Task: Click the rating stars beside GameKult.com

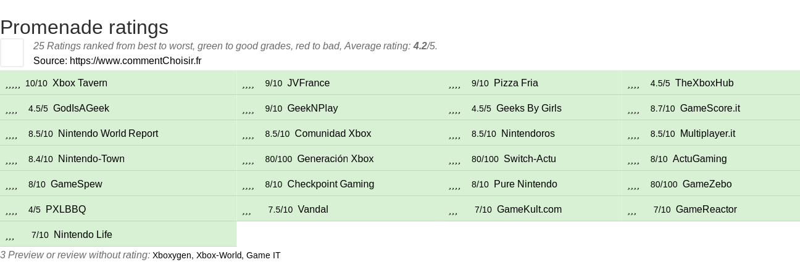Action: 454,210
